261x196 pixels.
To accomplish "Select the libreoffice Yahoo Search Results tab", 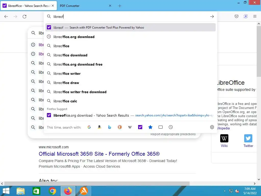I will click(x=29, y=6).
